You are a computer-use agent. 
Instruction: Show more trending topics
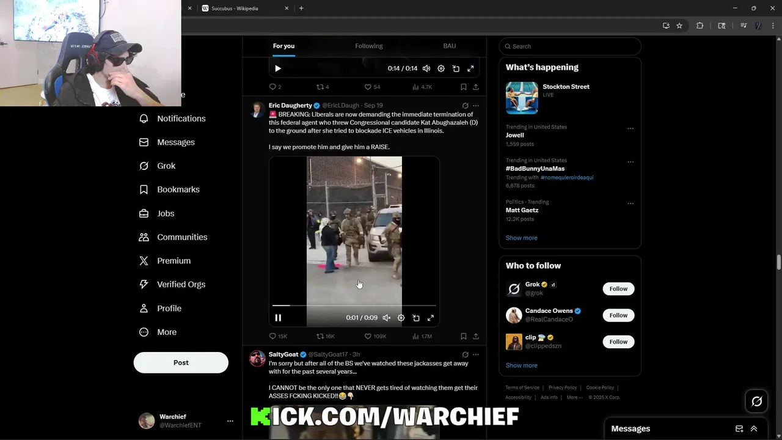pyautogui.click(x=521, y=238)
